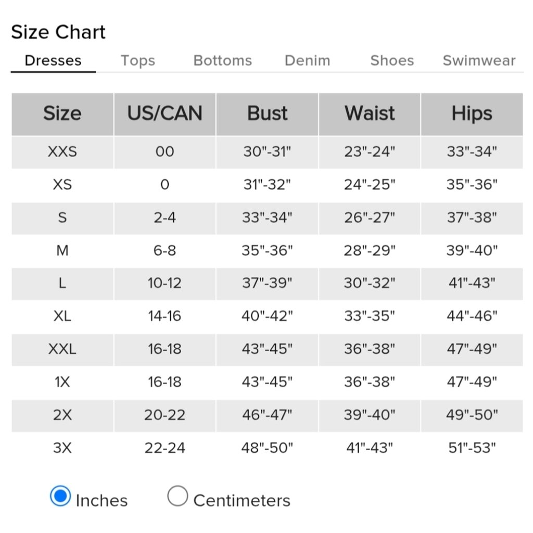Open the Shoes tab
This screenshot has height=533, width=533.
392,60
